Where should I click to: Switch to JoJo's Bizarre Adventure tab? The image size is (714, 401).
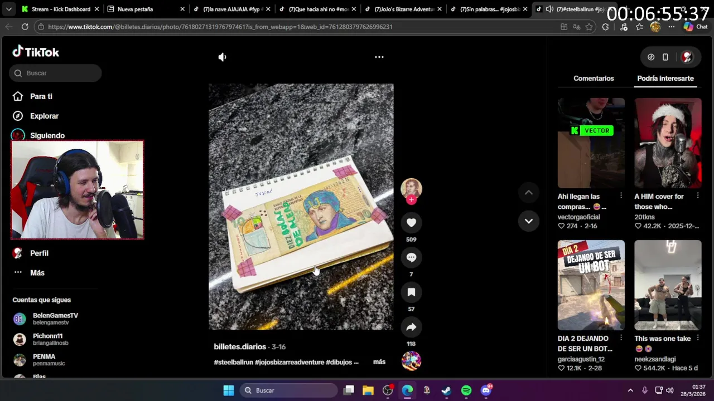[404, 9]
